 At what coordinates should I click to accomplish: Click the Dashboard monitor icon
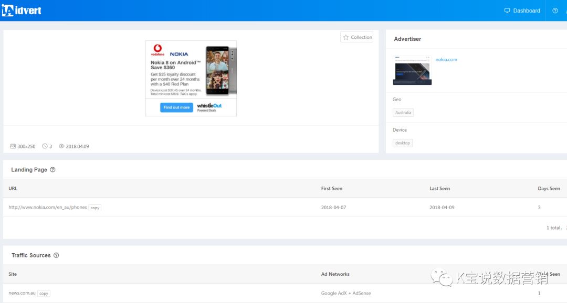coord(507,11)
